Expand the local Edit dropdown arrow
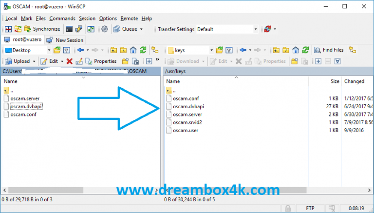The width and height of the screenshot is (374, 213). click(62, 61)
